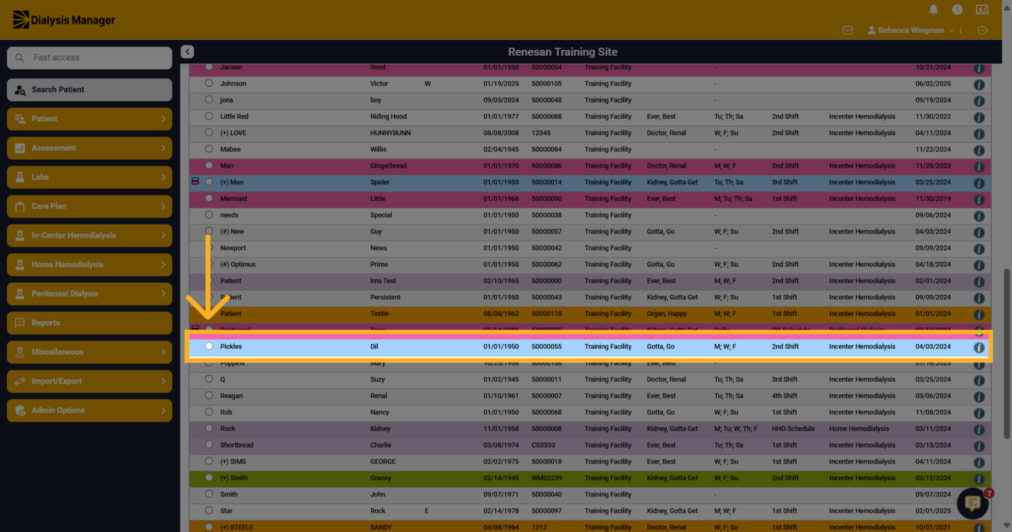
Task: Expand the Admin Options sidebar menu
Action: coord(89,410)
